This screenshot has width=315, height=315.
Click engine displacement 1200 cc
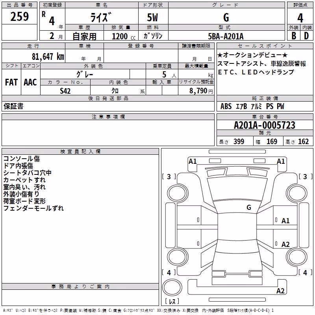pos(124,36)
